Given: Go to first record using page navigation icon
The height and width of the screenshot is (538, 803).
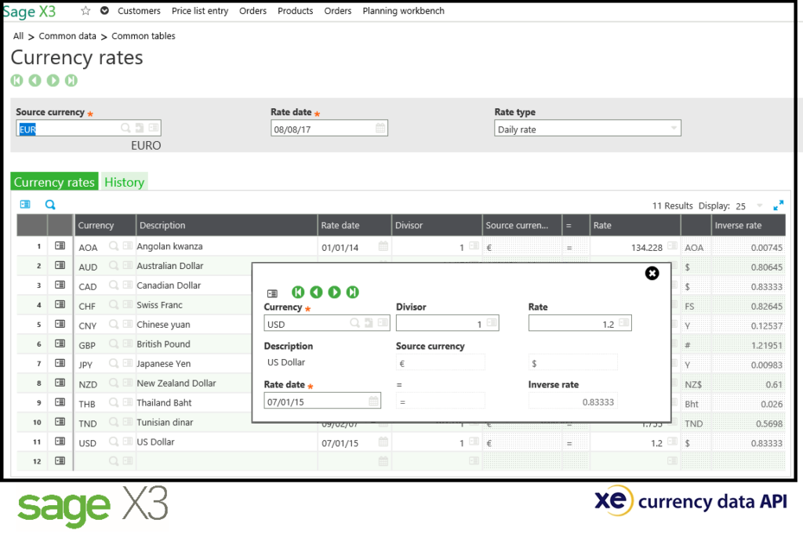Looking at the screenshot, I should (16, 80).
